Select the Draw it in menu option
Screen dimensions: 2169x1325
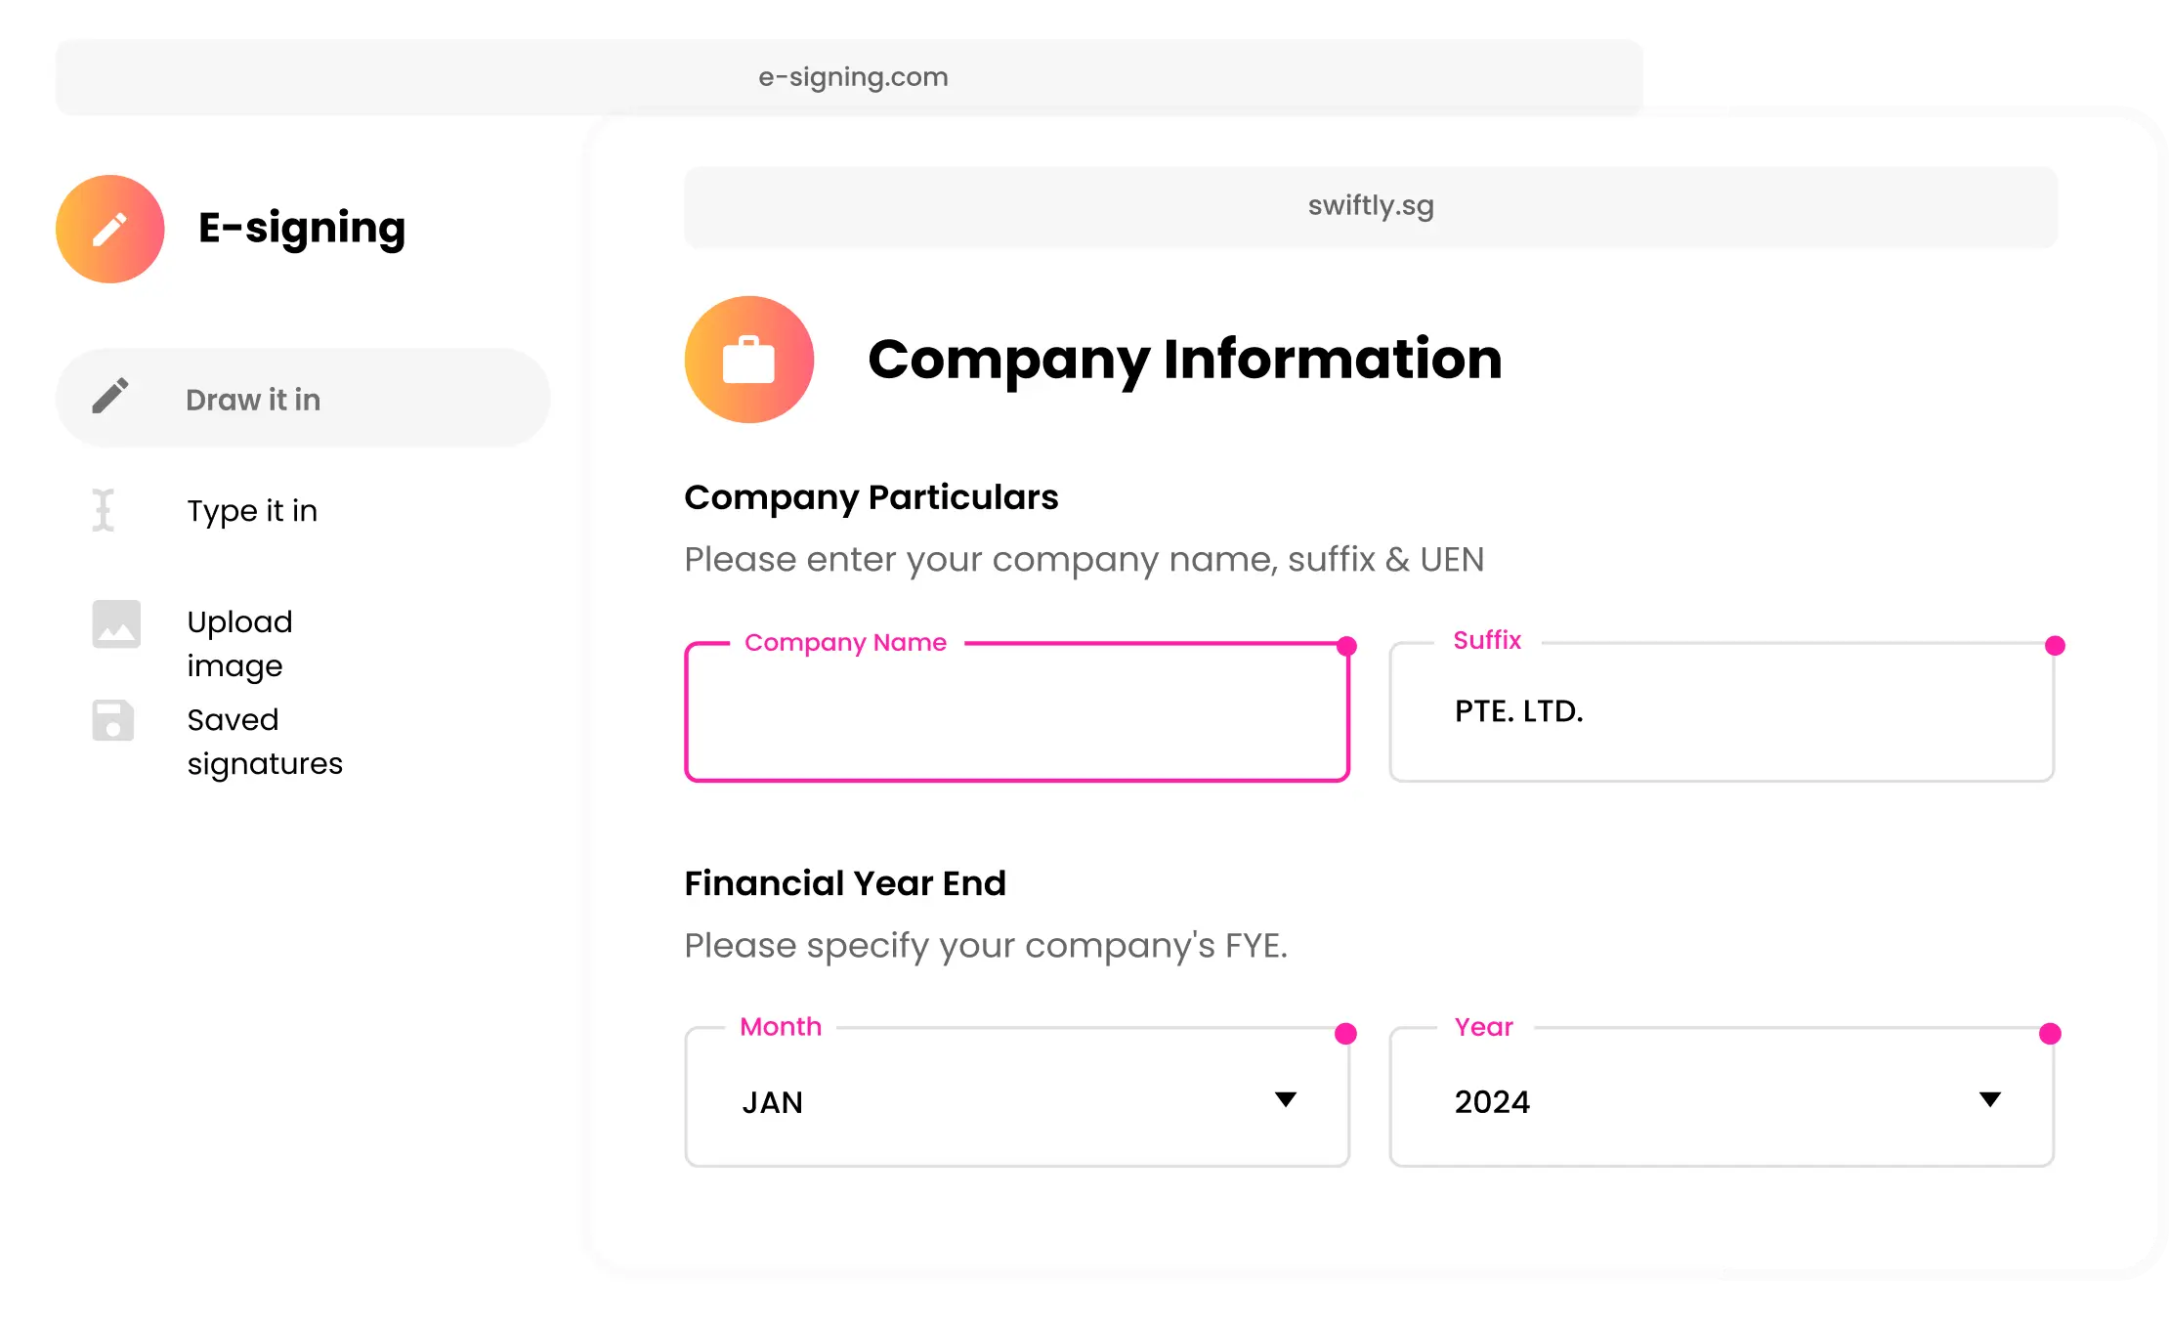click(x=253, y=400)
